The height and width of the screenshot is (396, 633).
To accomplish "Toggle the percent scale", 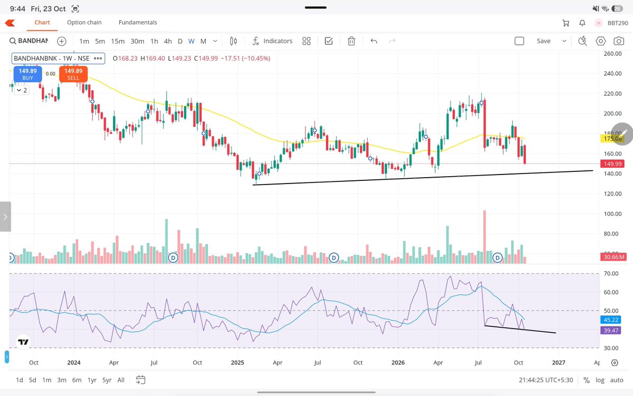I will coord(586,380).
